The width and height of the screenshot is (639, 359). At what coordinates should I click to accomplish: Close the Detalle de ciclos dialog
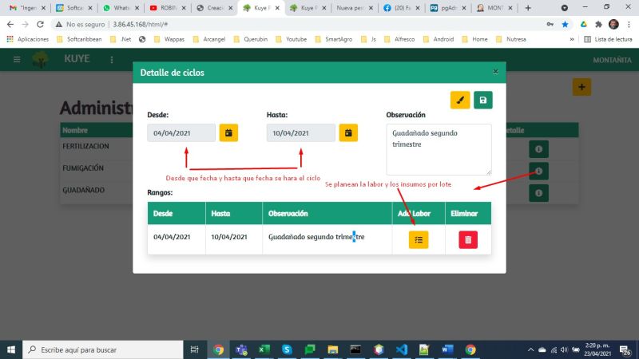click(x=495, y=72)
